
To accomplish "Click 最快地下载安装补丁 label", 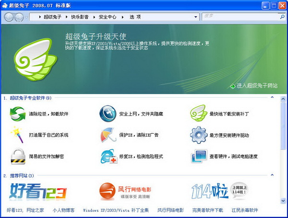I will coord(229,114).
